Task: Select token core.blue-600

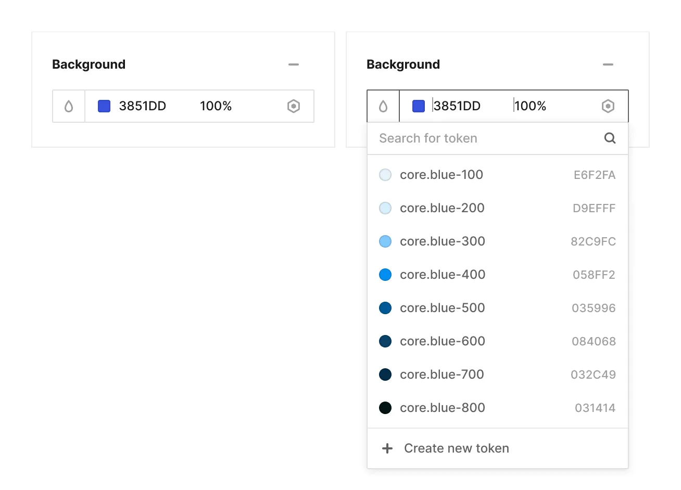Action: pos(498,341)
